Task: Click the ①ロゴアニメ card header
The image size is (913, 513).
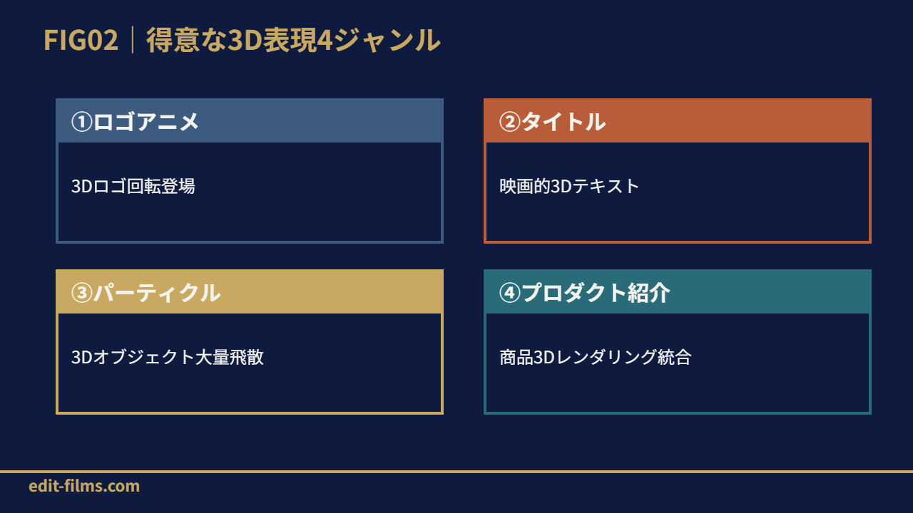Action: pos(250,121)
